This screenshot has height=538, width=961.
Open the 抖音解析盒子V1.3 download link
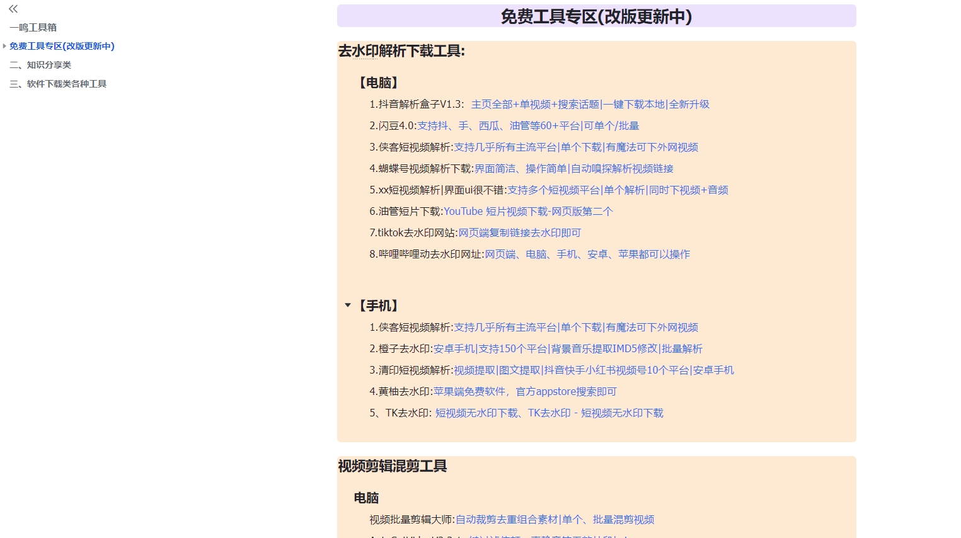(590, 105)
